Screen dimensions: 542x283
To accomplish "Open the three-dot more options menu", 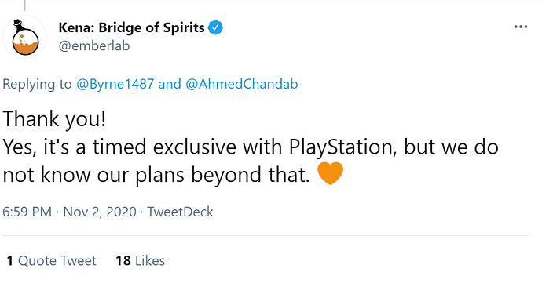I will pyautogui.click(x=521, y=27).
